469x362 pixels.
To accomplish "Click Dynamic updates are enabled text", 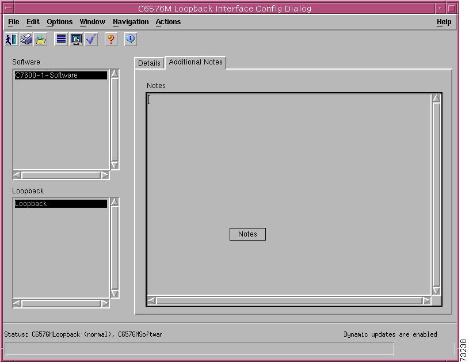I will coord(390,334).
